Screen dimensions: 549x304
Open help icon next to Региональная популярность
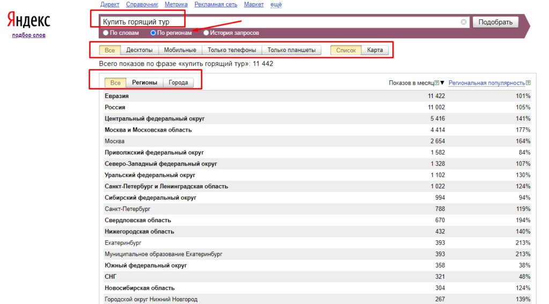528,83
